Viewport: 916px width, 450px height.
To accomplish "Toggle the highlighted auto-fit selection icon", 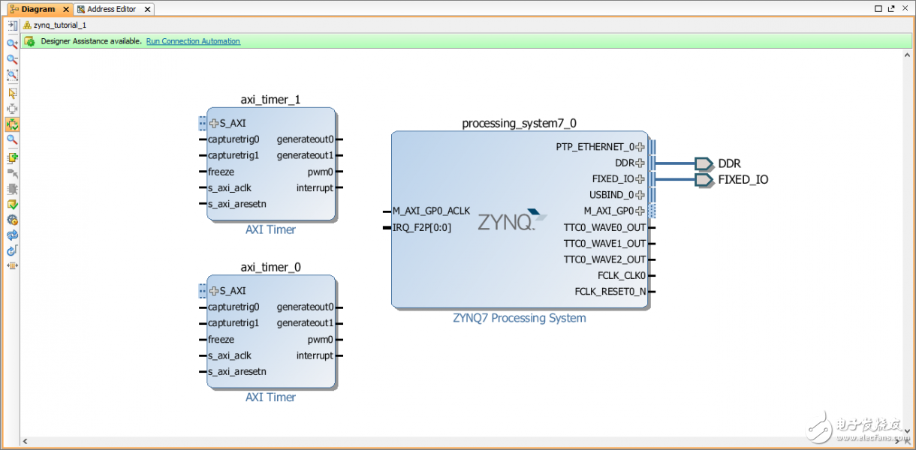I will point(12,124).
